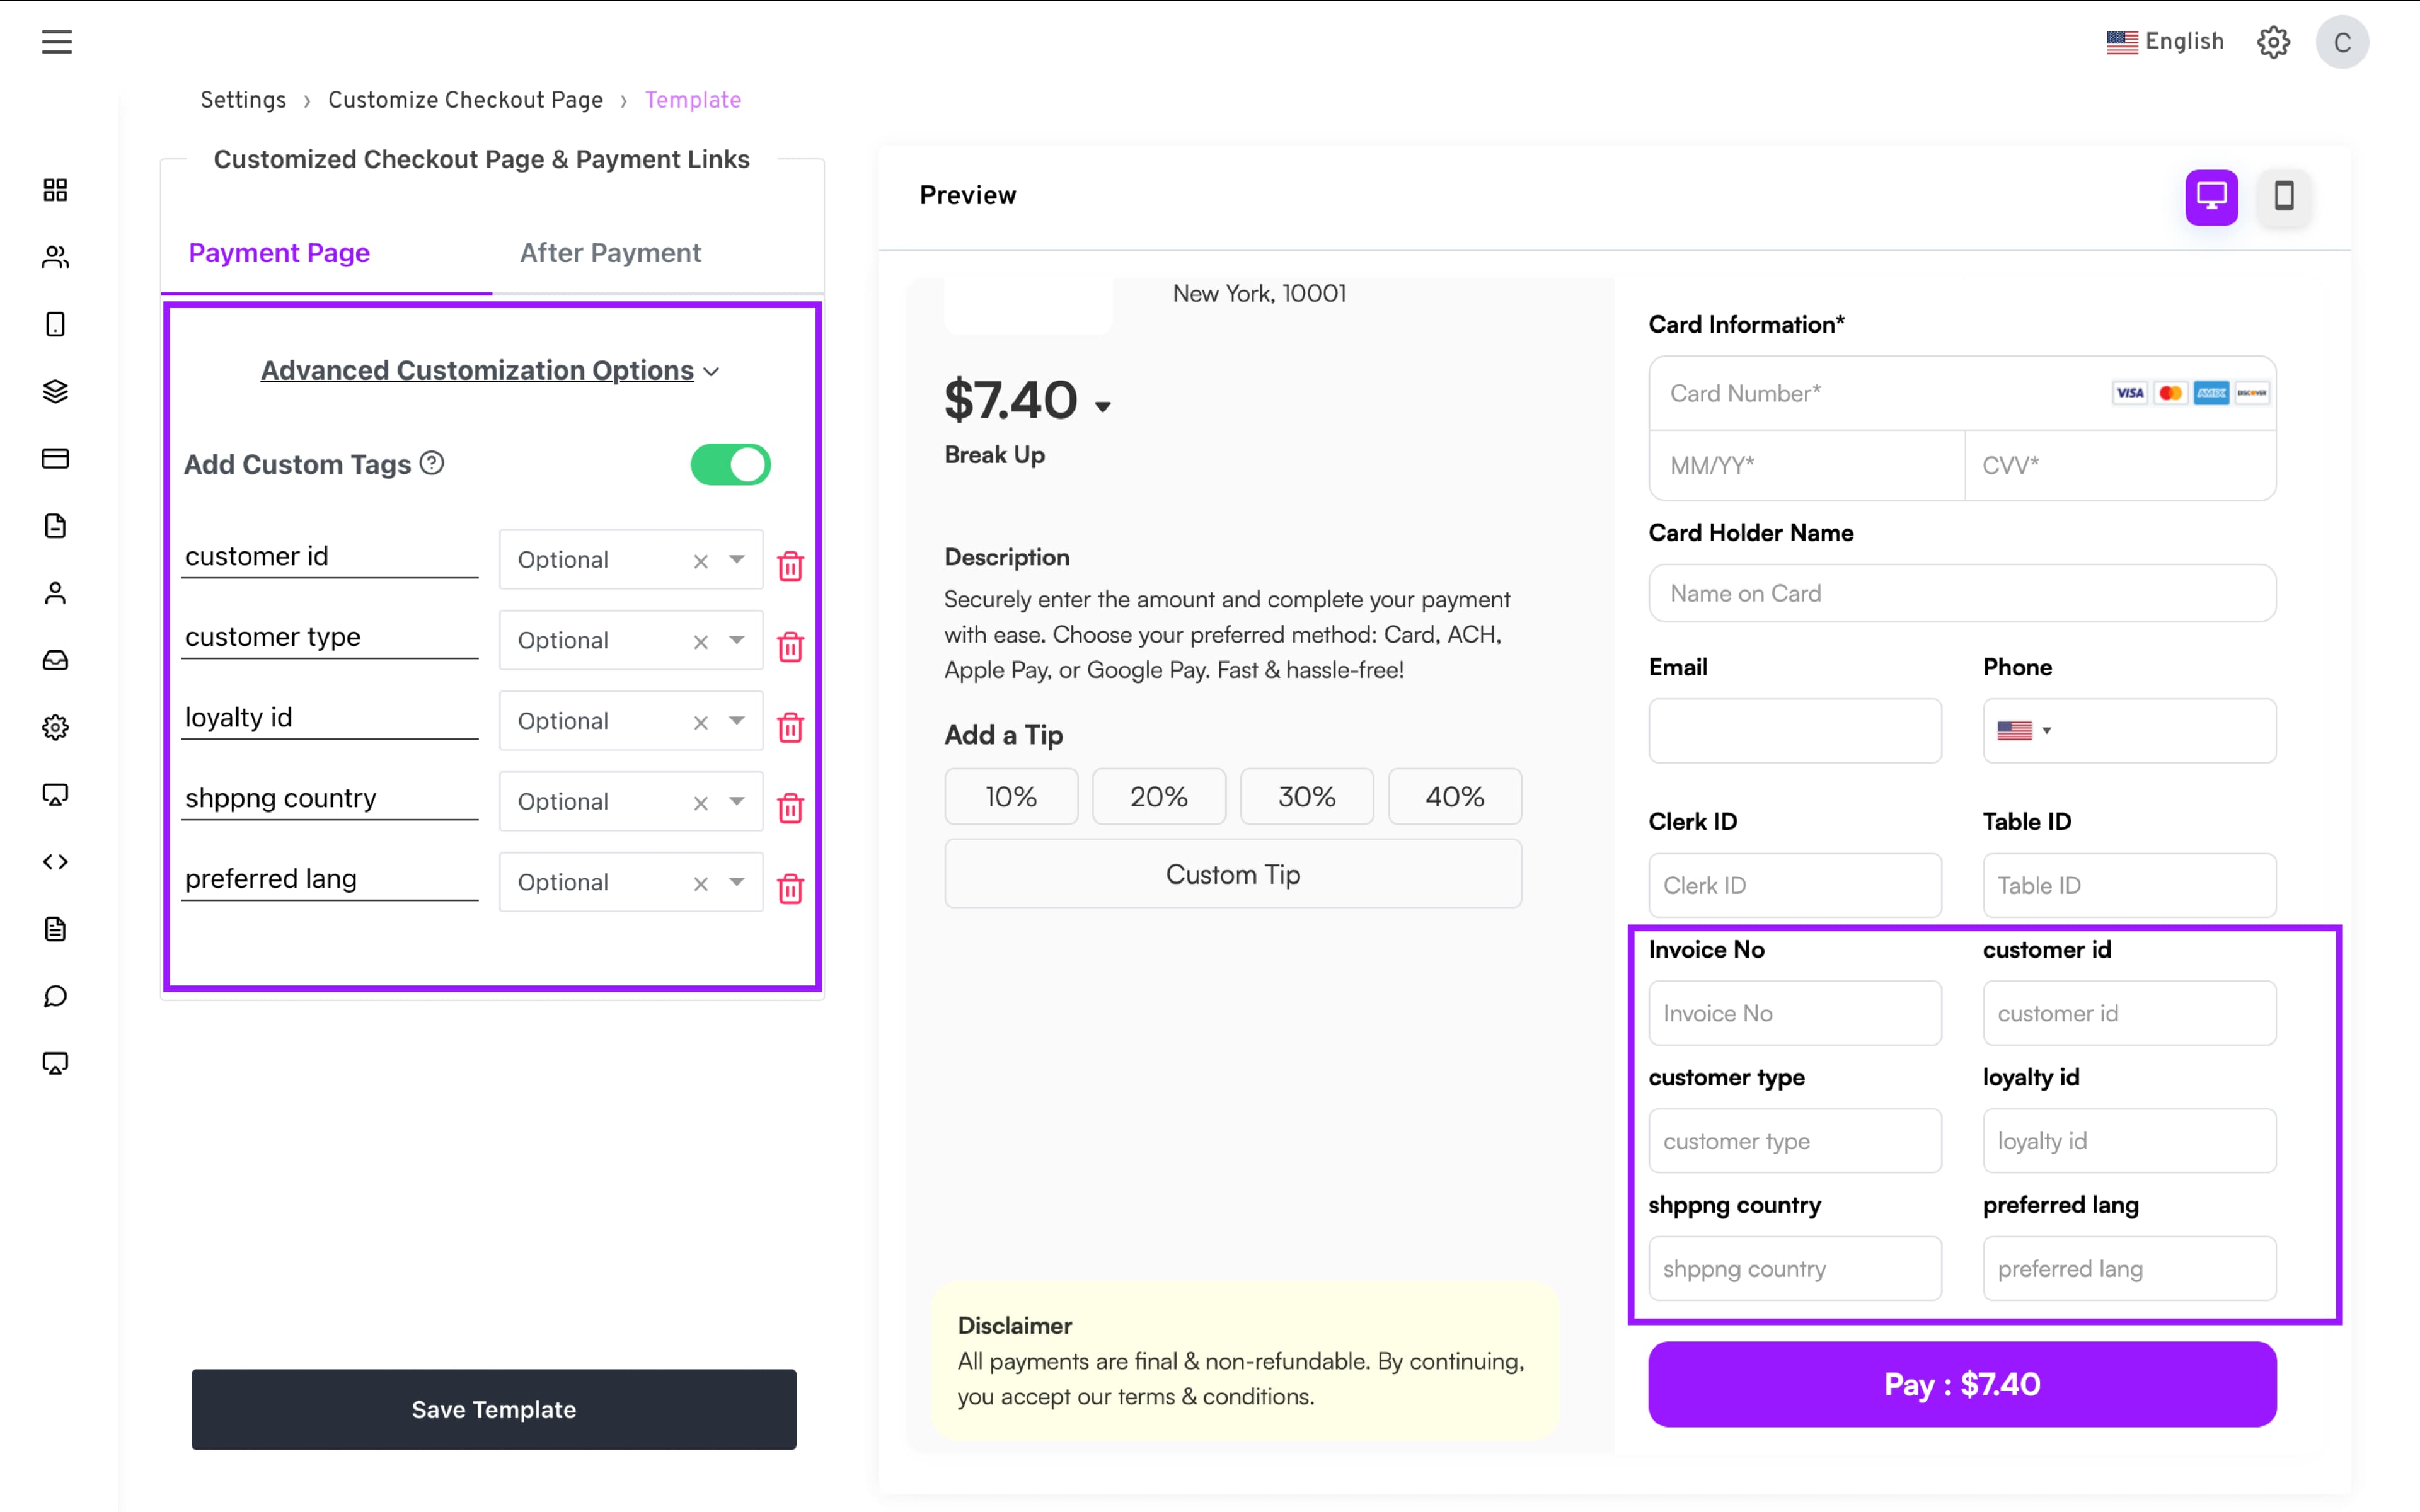Go to Customize Checkout Page breadcrumb

(x=465, y=100)
